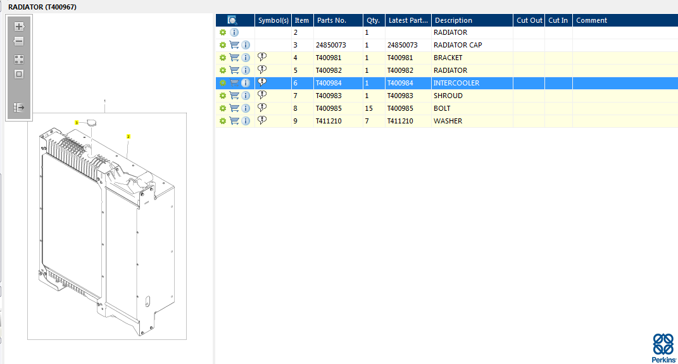This screenshot has height=364, width=678.
Task: Add BOLT T400985 to cart
Action: [234, 108]
